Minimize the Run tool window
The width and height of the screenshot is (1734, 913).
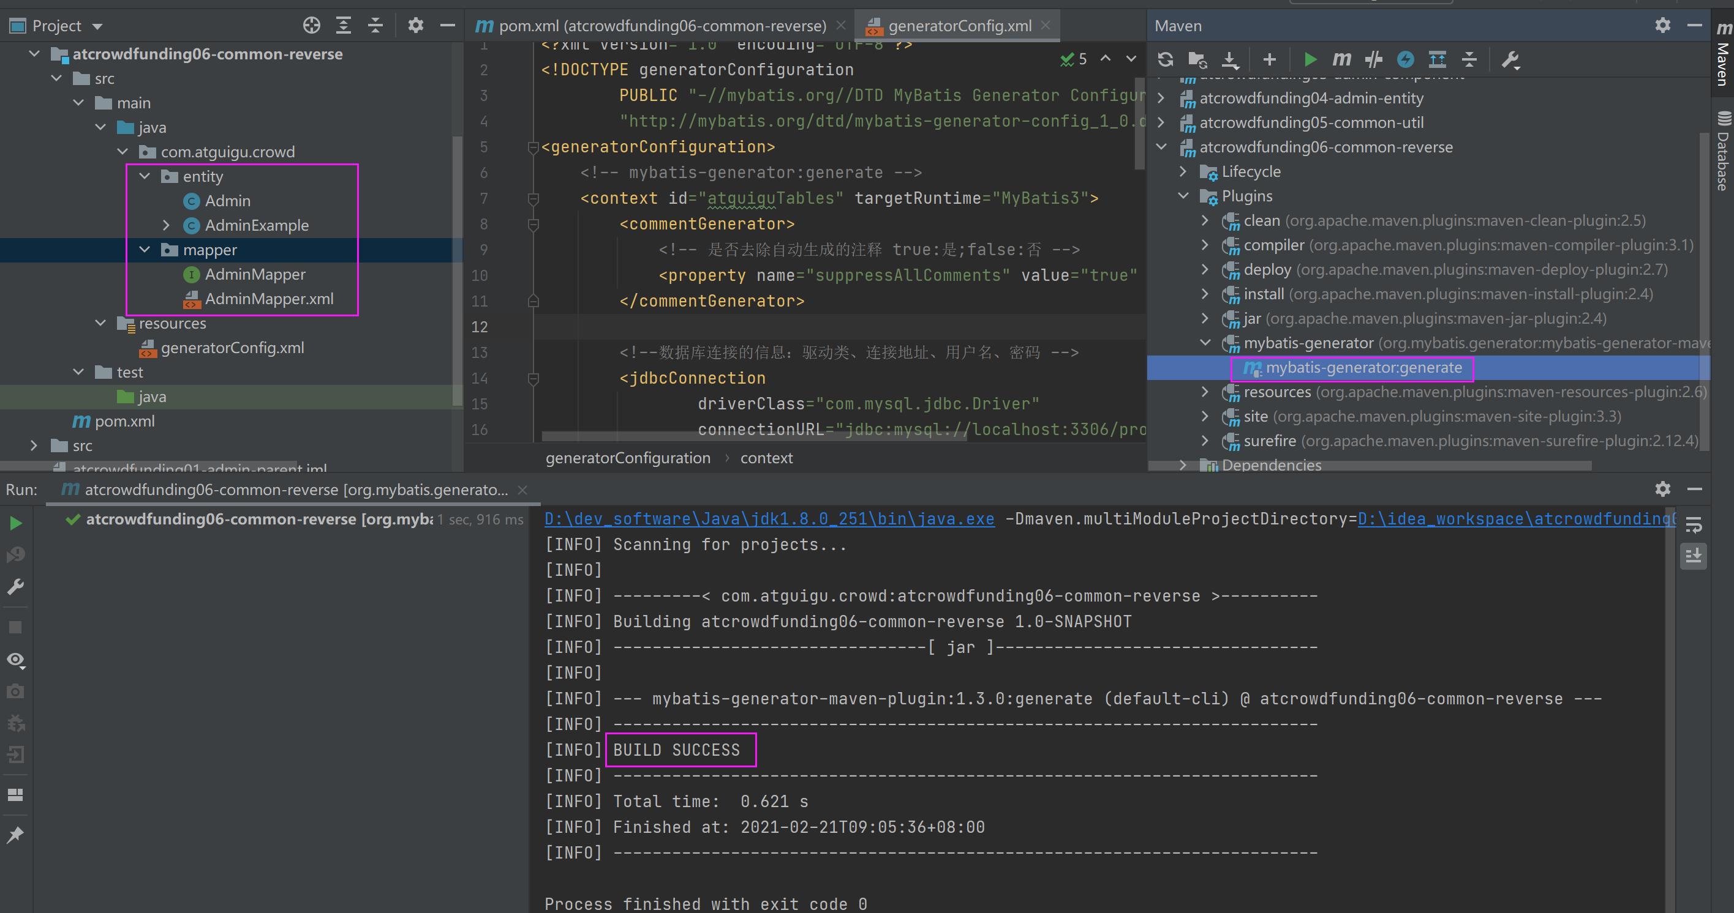pos(1695,489)
